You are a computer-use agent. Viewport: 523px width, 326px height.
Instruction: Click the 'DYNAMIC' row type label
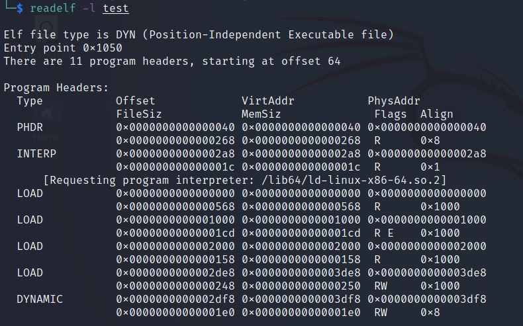click(40, 299)
